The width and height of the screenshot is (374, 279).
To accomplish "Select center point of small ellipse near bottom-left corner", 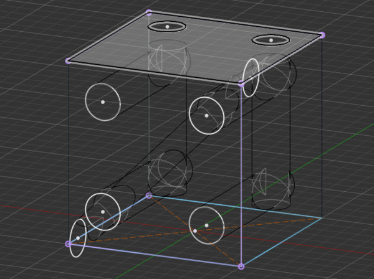I will (x=78, y=238).
